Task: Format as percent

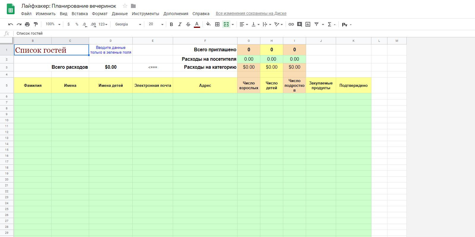Action: point(77,24)
